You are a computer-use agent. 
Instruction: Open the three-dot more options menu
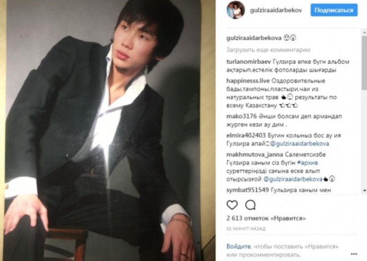click(x=354, y=254)
